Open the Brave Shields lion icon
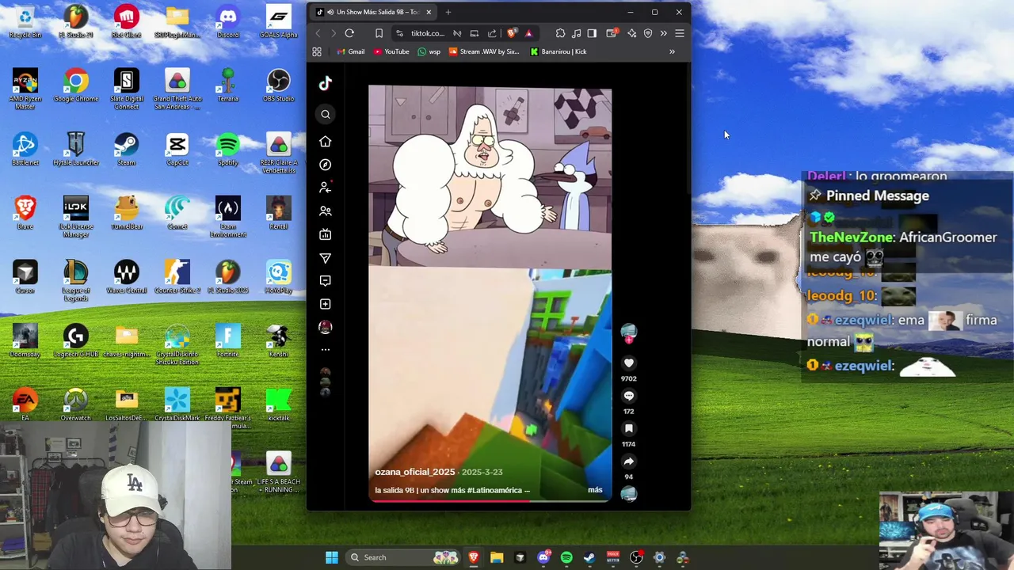Image resolution: width=1014 pixels, height=570 pixels. click(512, 33)
